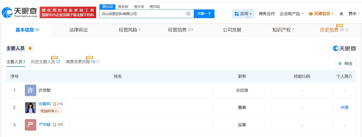Click the TianYanCha logo in header
Screen dimensions: 362x137
coord(19,12)
